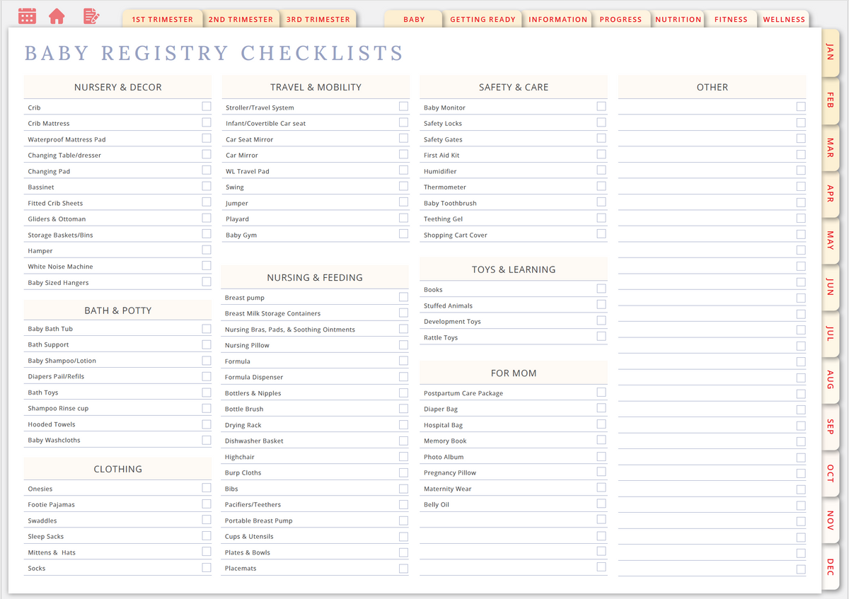Go to the NUTRITION tab
Image resolution: width=849 pixels, height=599 pixels.
(678, 19)
